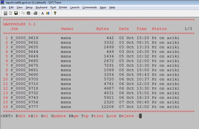199x129 pixels.
Task: Click job P_0000_9777 in the list
Action: click(x=24, y=107)
